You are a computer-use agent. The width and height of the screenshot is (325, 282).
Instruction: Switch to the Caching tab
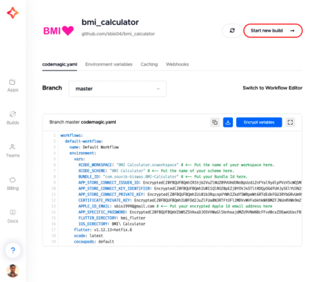point(149,64)
